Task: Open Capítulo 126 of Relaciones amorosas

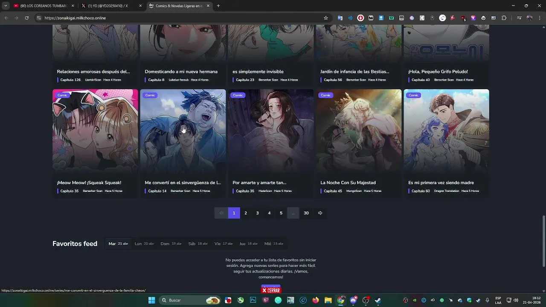Action: tap(70, 80)
